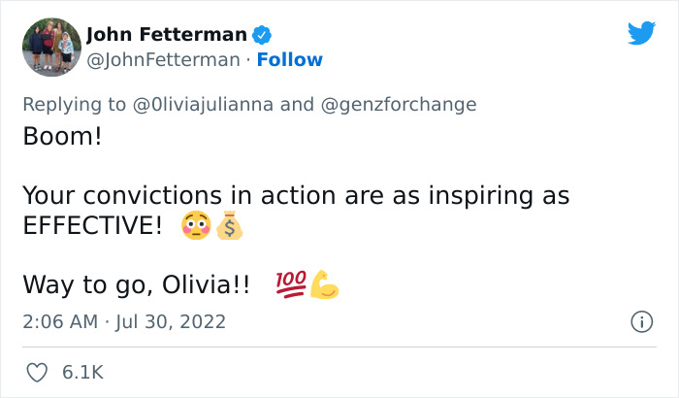The image size is (679, 398).
Task: Follow John Fetterman
Action: [x=289, y=60]
